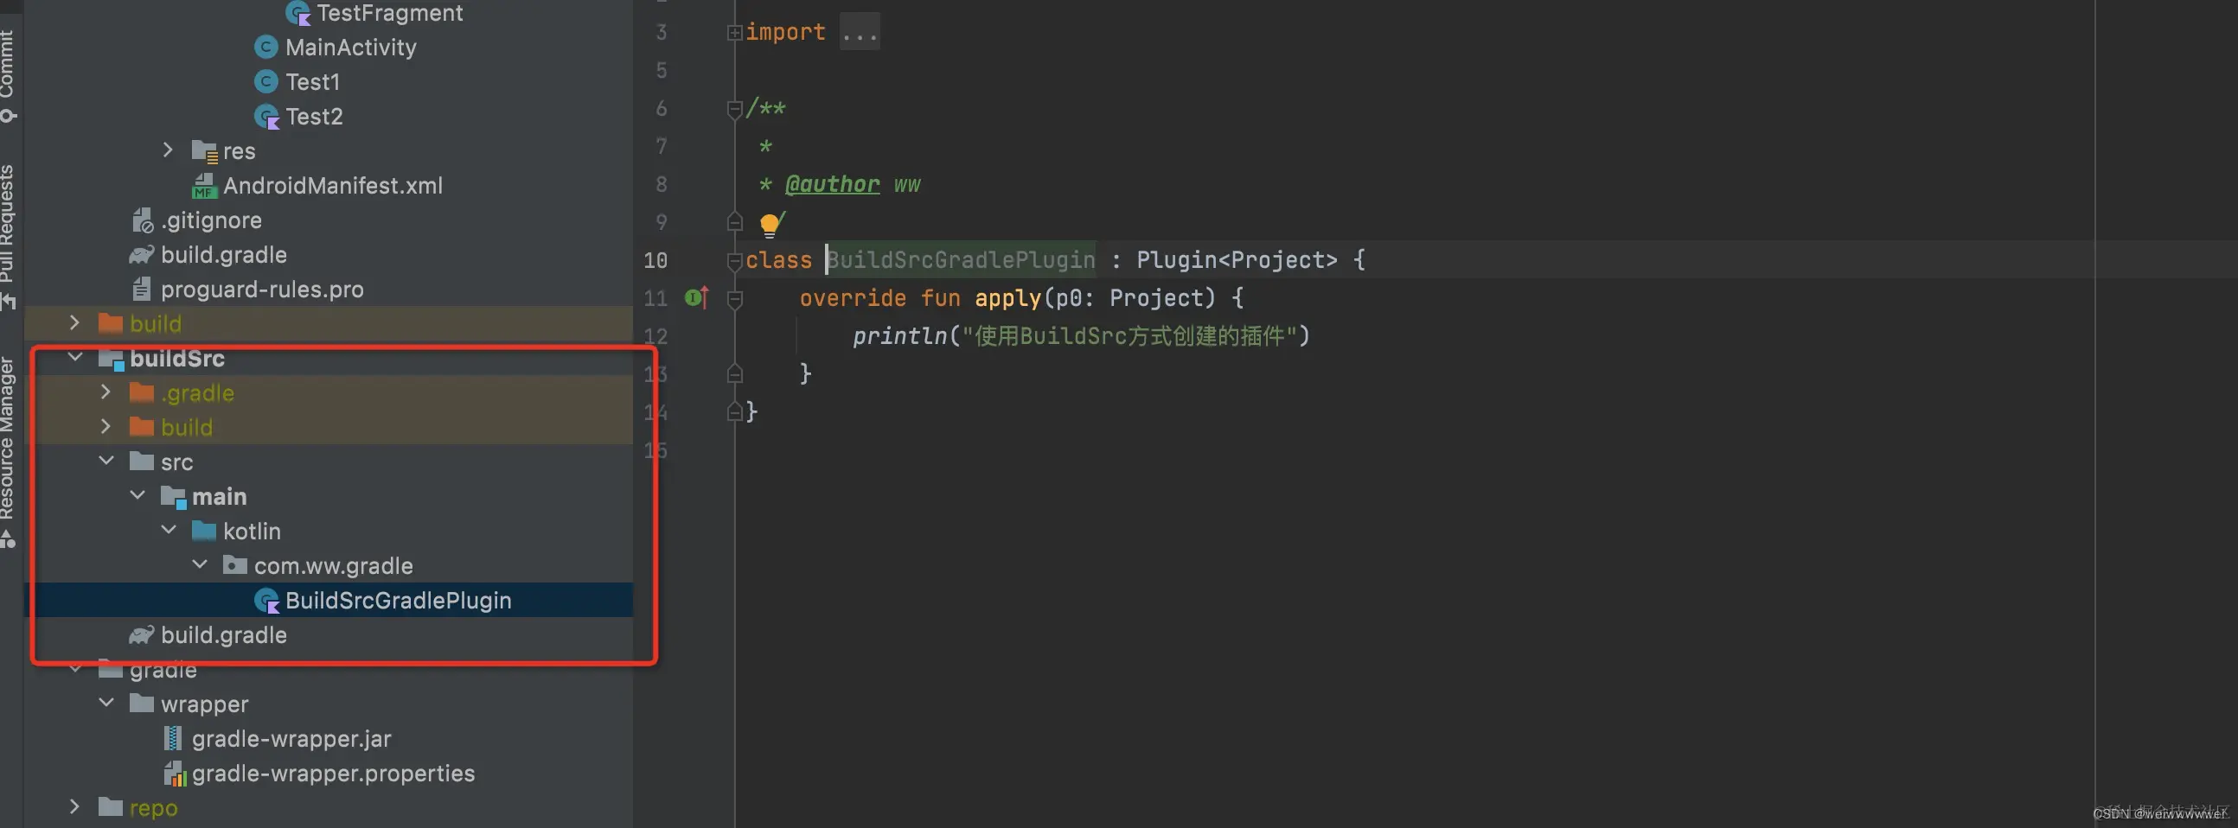Select proguard-rules.pro in the tree
The image size is (2238, 828).
(x=262, y=289)
